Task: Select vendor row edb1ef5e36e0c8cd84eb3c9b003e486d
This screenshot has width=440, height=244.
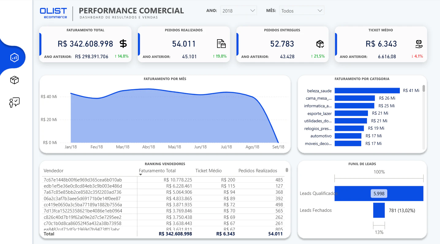Action: [x=163, y=186]
